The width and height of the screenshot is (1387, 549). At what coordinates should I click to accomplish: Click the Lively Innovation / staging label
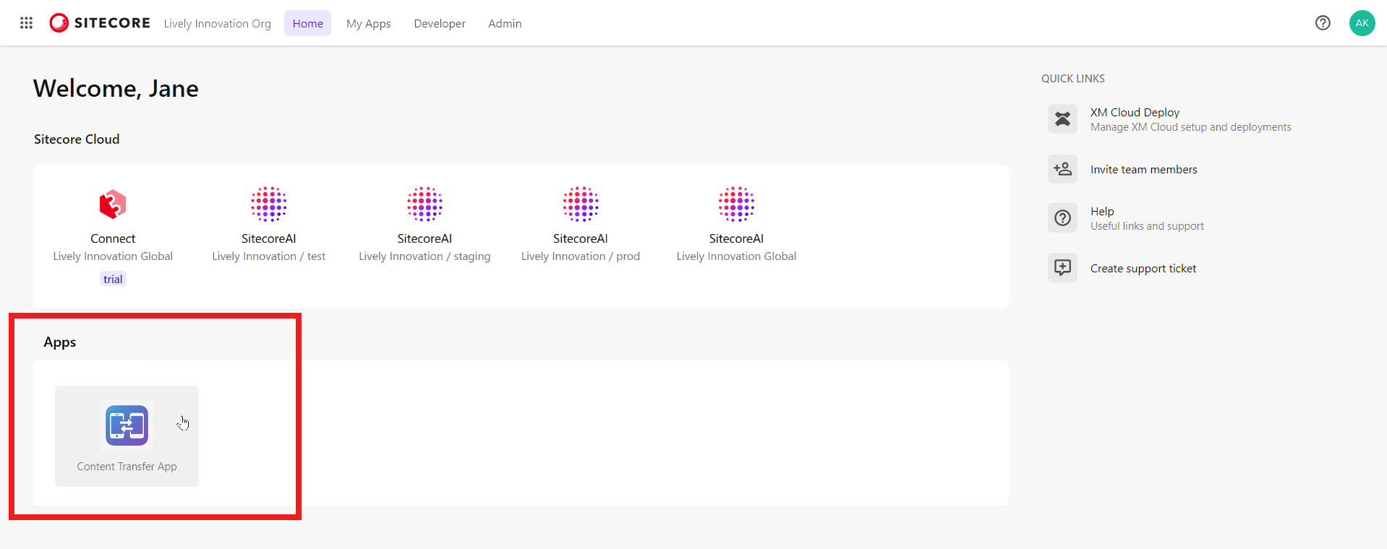point(424,256)
